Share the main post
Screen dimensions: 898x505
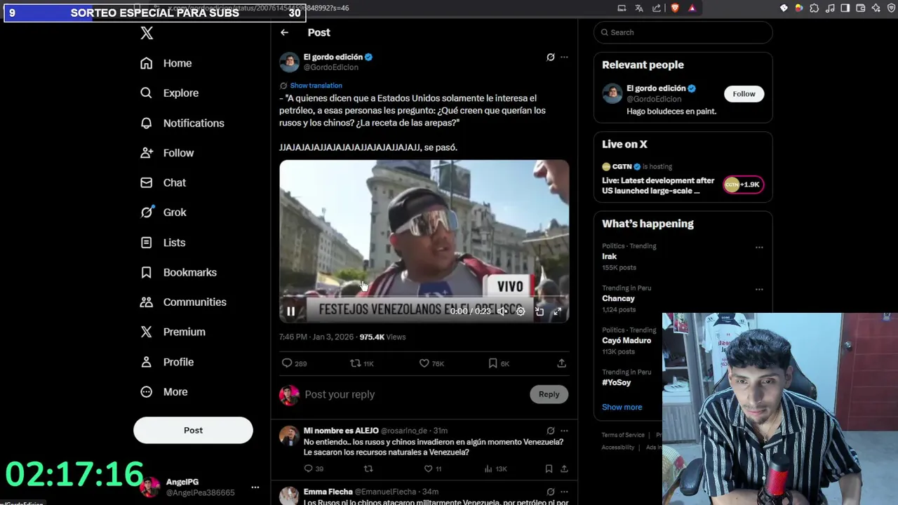pos(562,363)
